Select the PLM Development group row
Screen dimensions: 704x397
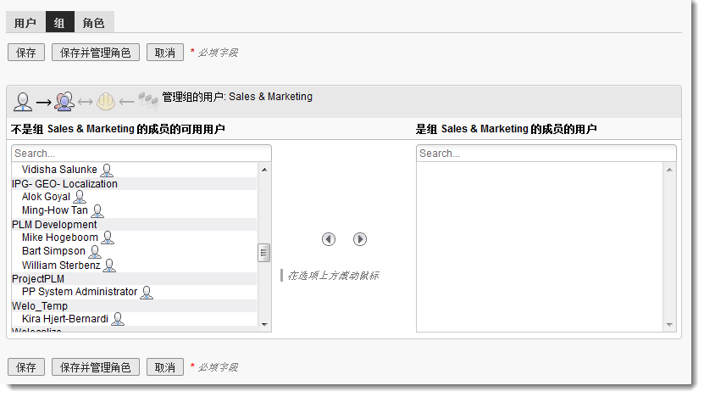point(134,224)
